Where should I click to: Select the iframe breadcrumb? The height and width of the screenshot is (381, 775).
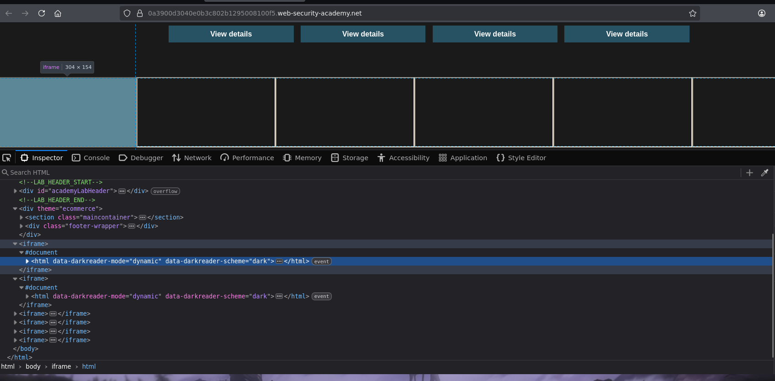coord(61,367)
